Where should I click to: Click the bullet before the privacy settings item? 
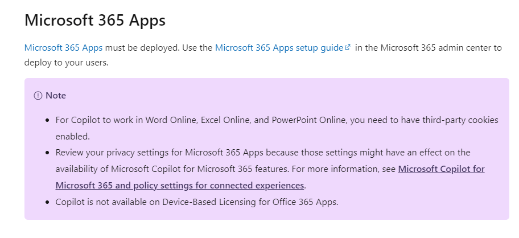click(x=48, y=153)
